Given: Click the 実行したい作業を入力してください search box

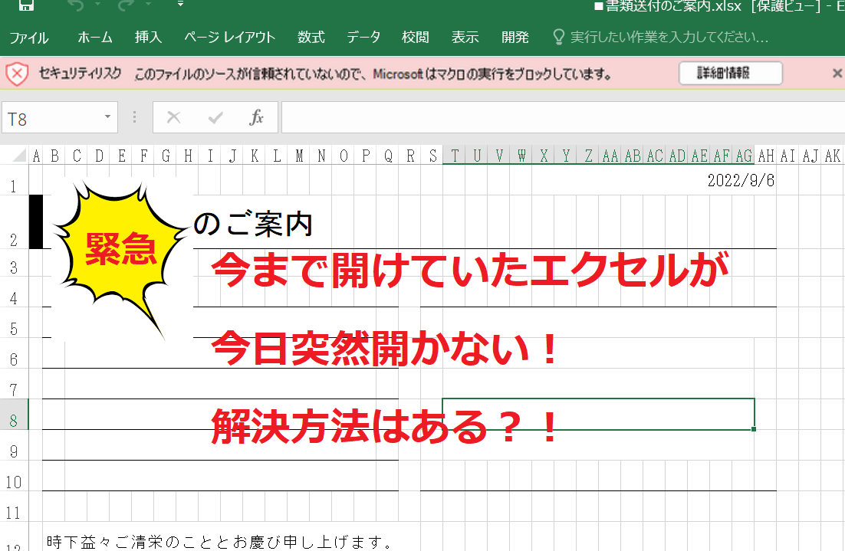Looking at the screenshot, I should [x=669, y=38].
